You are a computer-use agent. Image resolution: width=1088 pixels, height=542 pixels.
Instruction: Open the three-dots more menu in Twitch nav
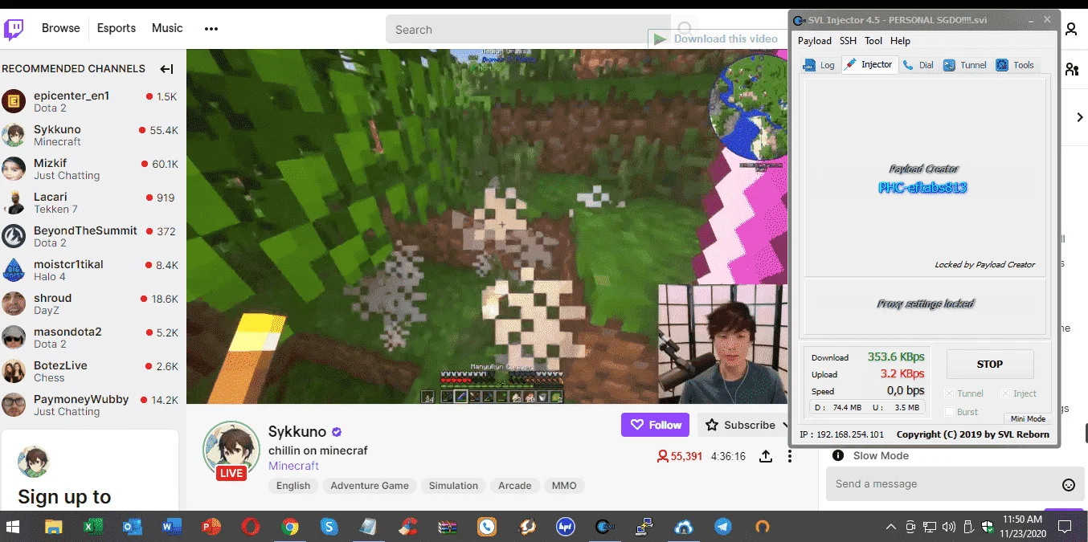(x=211, y=29)
